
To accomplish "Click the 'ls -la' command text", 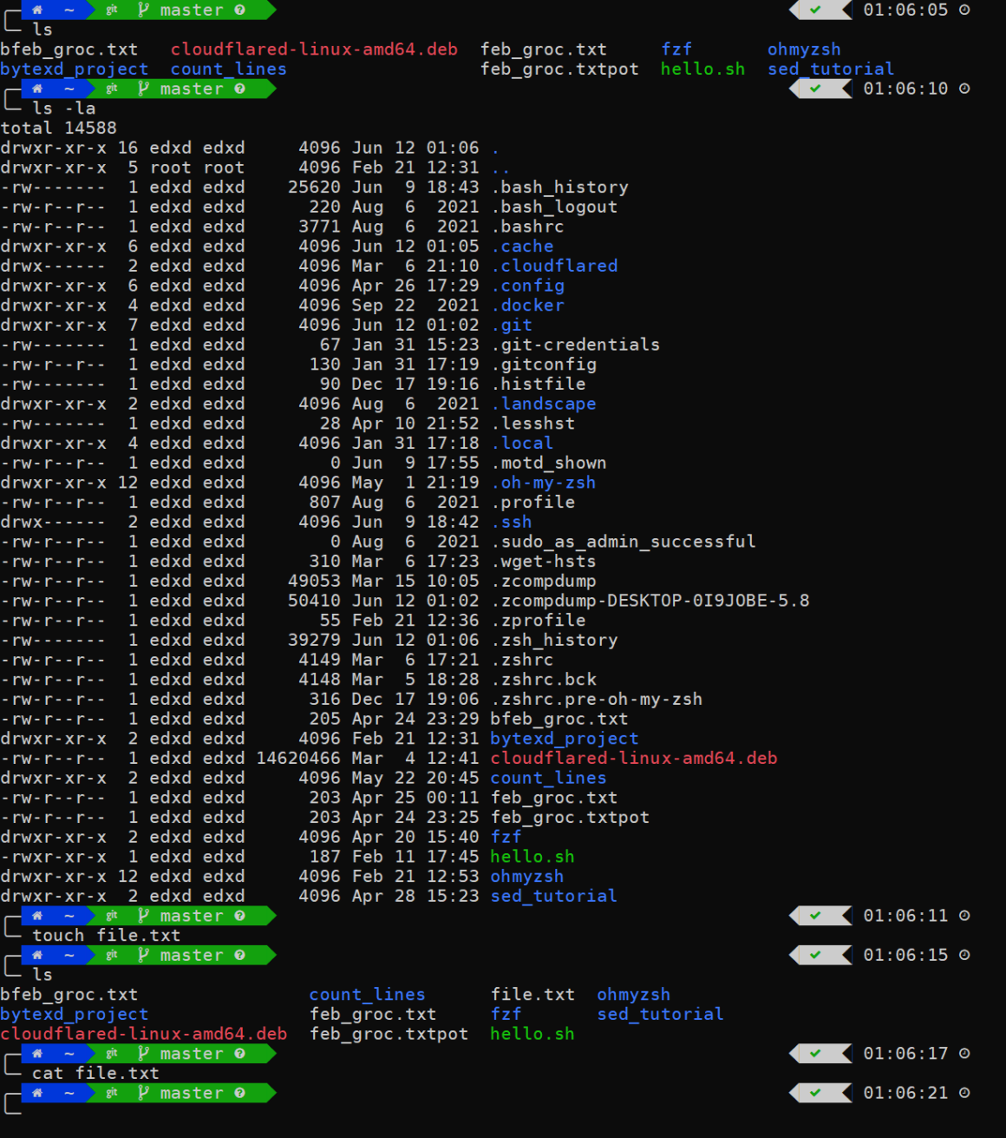I will tap(63, 109).
